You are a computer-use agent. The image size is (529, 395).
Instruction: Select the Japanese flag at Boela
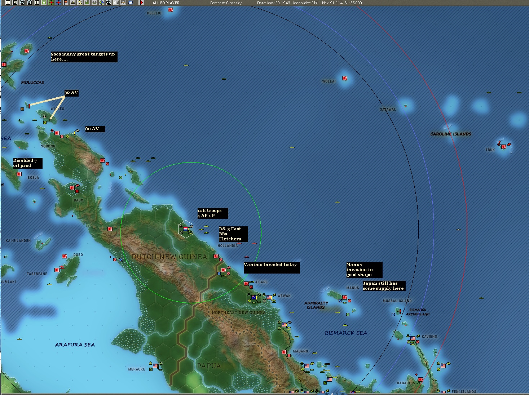point(19,174)
